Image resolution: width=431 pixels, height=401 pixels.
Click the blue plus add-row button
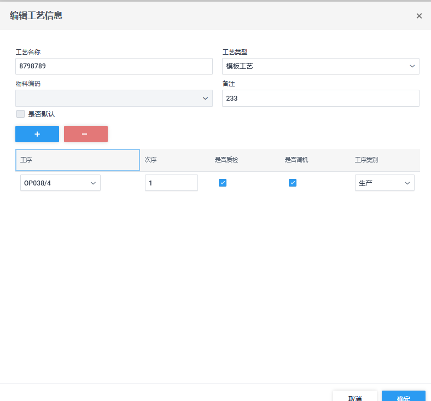(x=37, y=134)
